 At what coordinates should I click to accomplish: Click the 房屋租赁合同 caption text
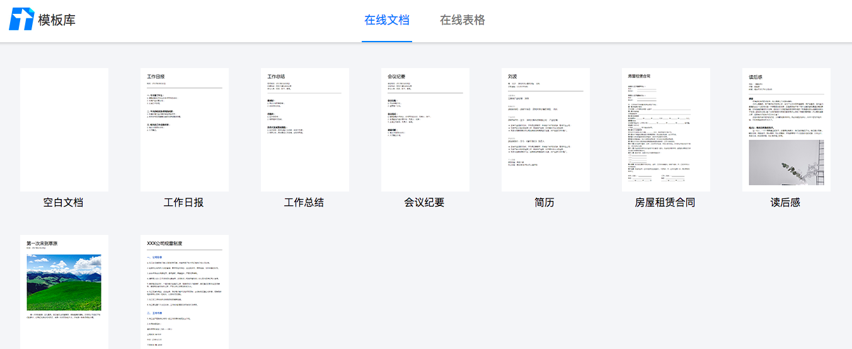(665, 203)
